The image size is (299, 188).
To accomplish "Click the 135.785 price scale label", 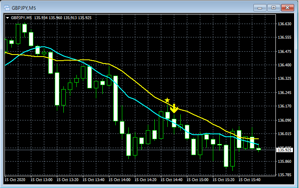I will (284, 175).
